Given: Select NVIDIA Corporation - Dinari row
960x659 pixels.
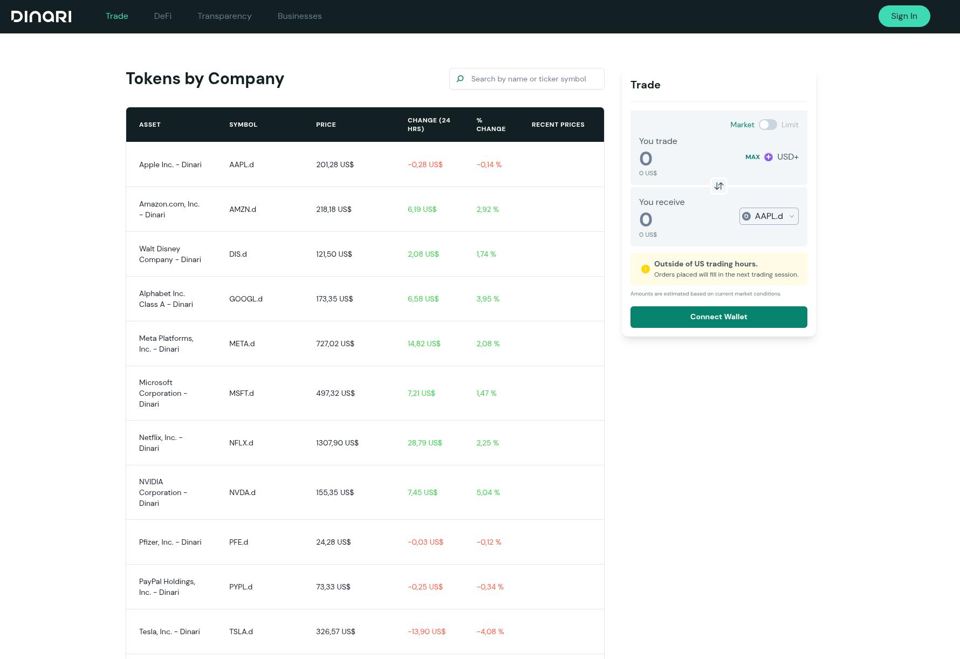Looking at the screenshot, I should 365,492.
